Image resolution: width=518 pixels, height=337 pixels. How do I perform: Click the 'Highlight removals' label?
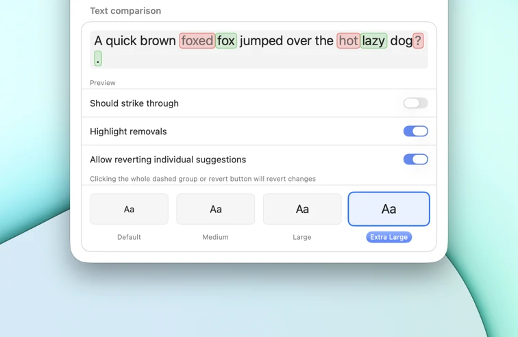point(128,132)
